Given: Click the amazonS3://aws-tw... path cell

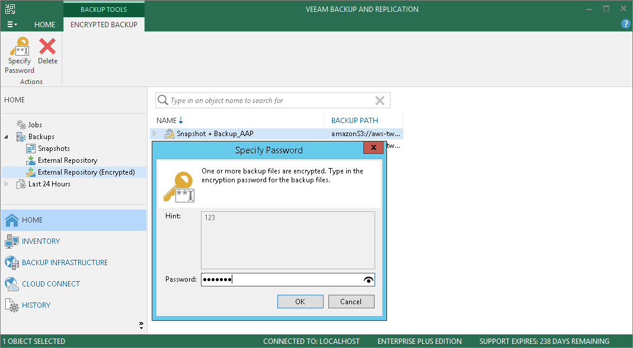Looking at the screenshot, I should click(366, 134).
